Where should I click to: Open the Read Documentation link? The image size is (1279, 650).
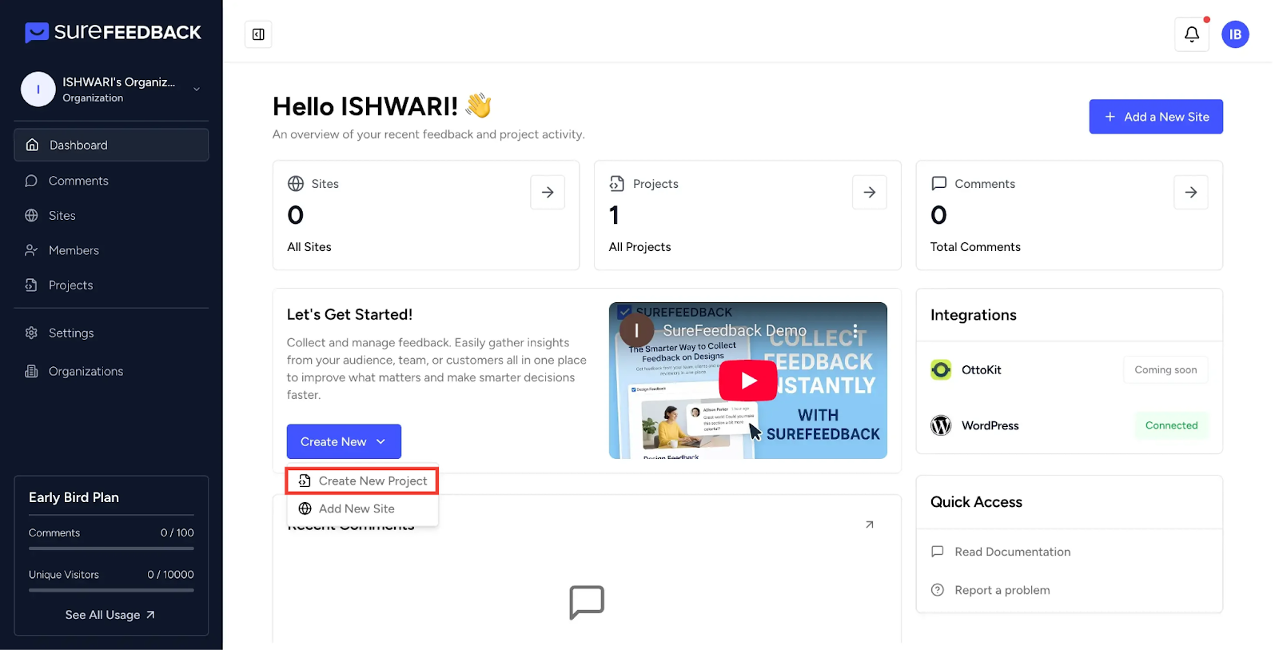[1012, 552]
